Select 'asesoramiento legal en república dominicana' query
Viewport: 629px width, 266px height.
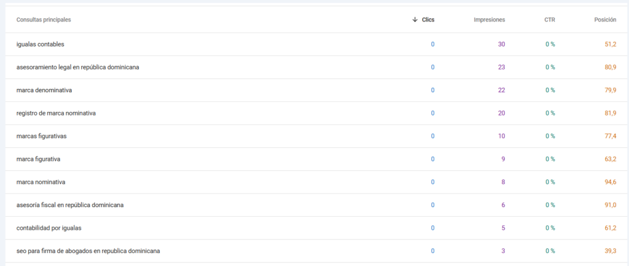click(x=78, y=68)
